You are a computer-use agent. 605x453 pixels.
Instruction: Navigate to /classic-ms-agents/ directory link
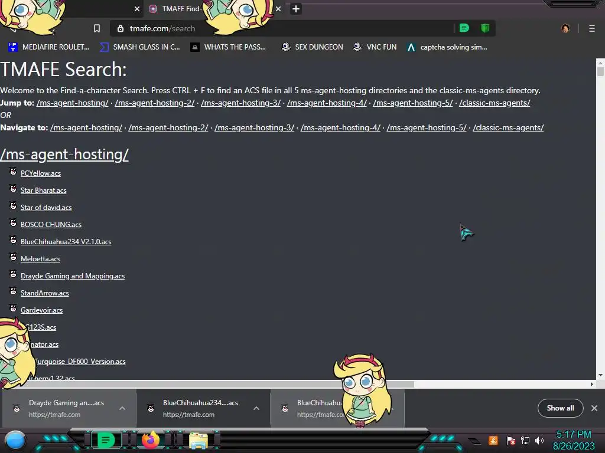pos(508,127)
